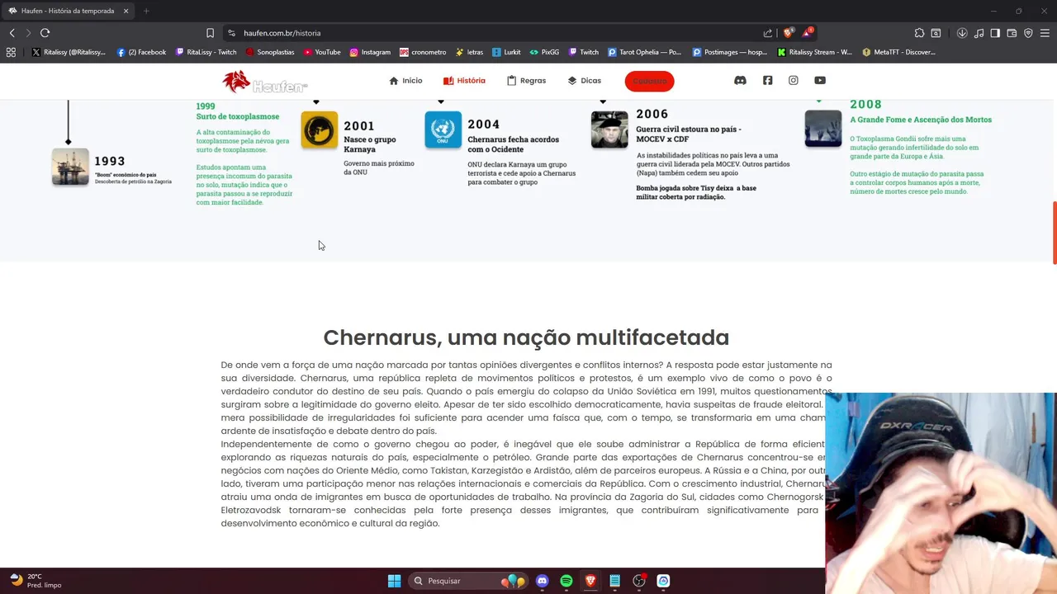The width and height of the screenshot is (1057, 594).
Task: Open OBS Studio from the taskbar
Action: [639, 581]
